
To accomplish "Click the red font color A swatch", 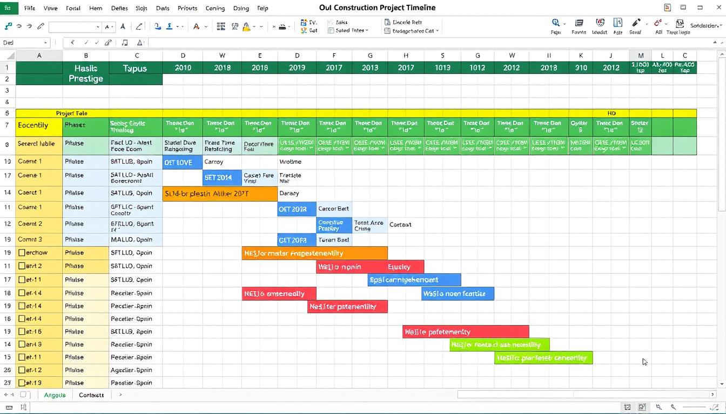I will tap(197, 26).
